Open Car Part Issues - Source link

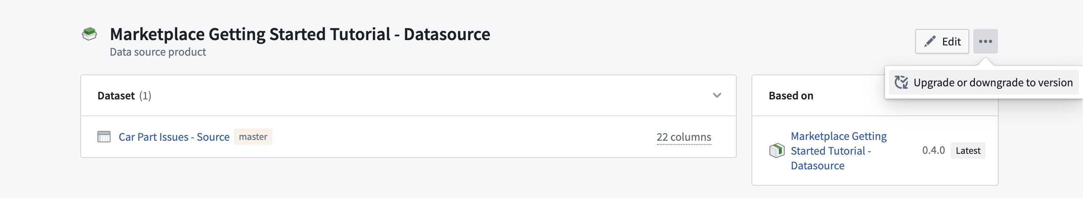(174, 137)
